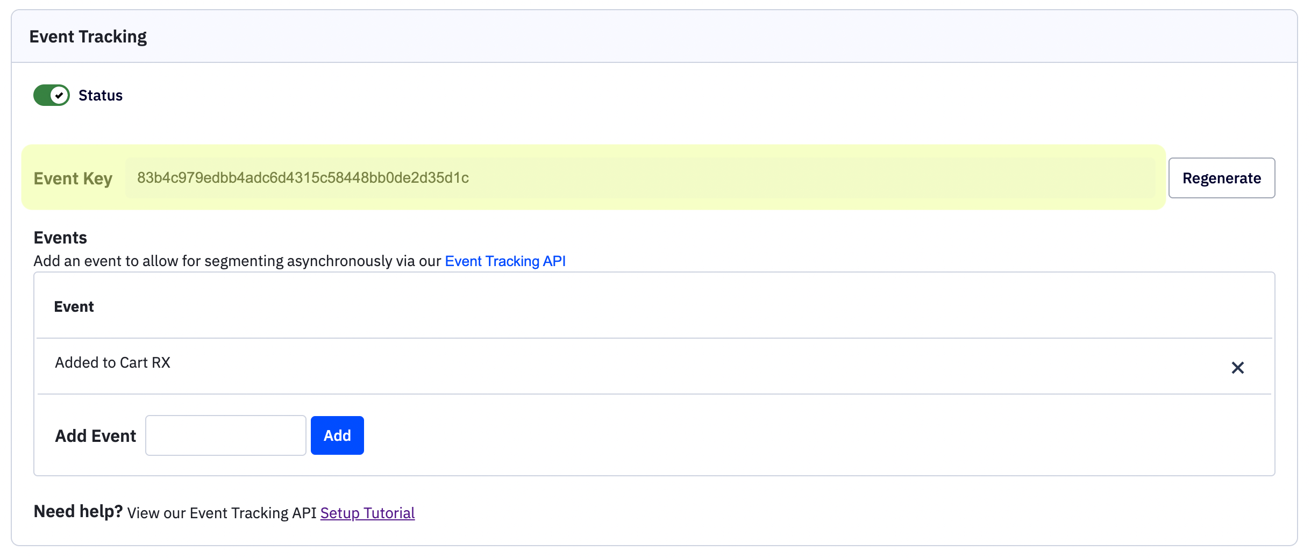Open the Event Tracking API link
This screenshot has height=558, width=1311.
(x=505, y=261)
